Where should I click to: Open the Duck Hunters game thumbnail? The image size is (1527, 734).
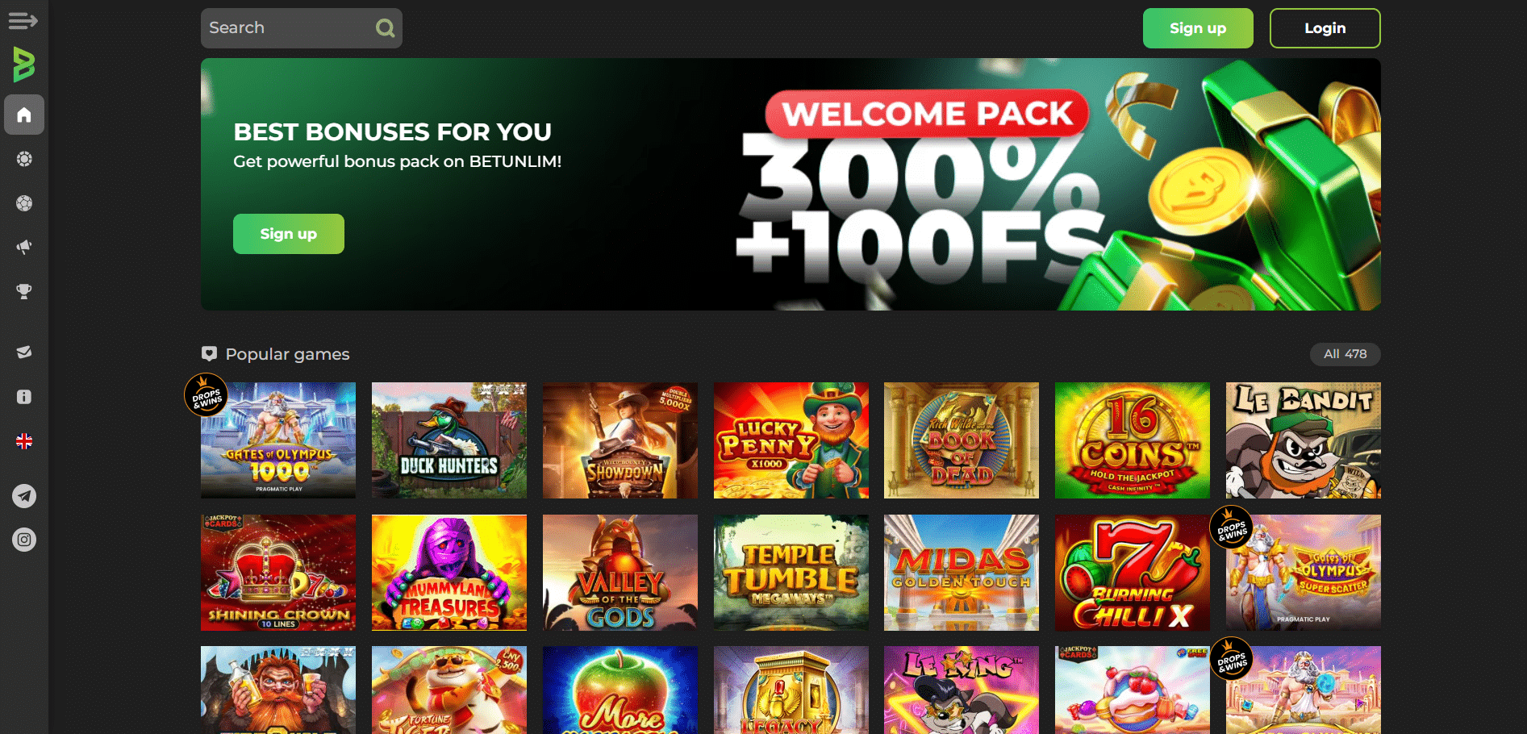point(449,440)
